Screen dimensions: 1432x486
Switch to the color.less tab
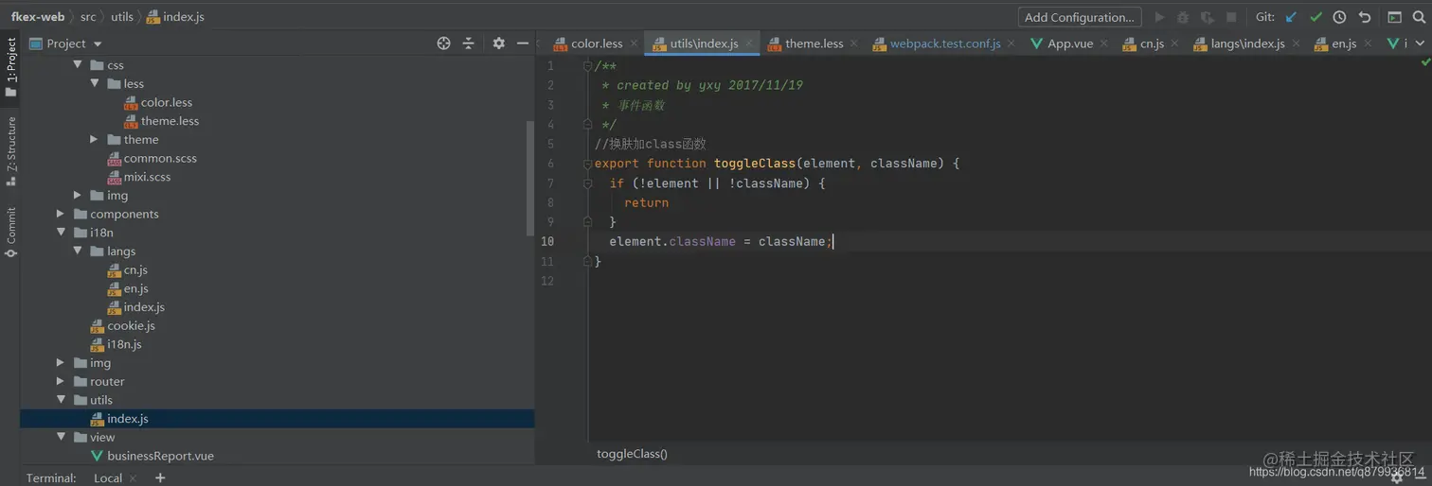tap(597, 43)
